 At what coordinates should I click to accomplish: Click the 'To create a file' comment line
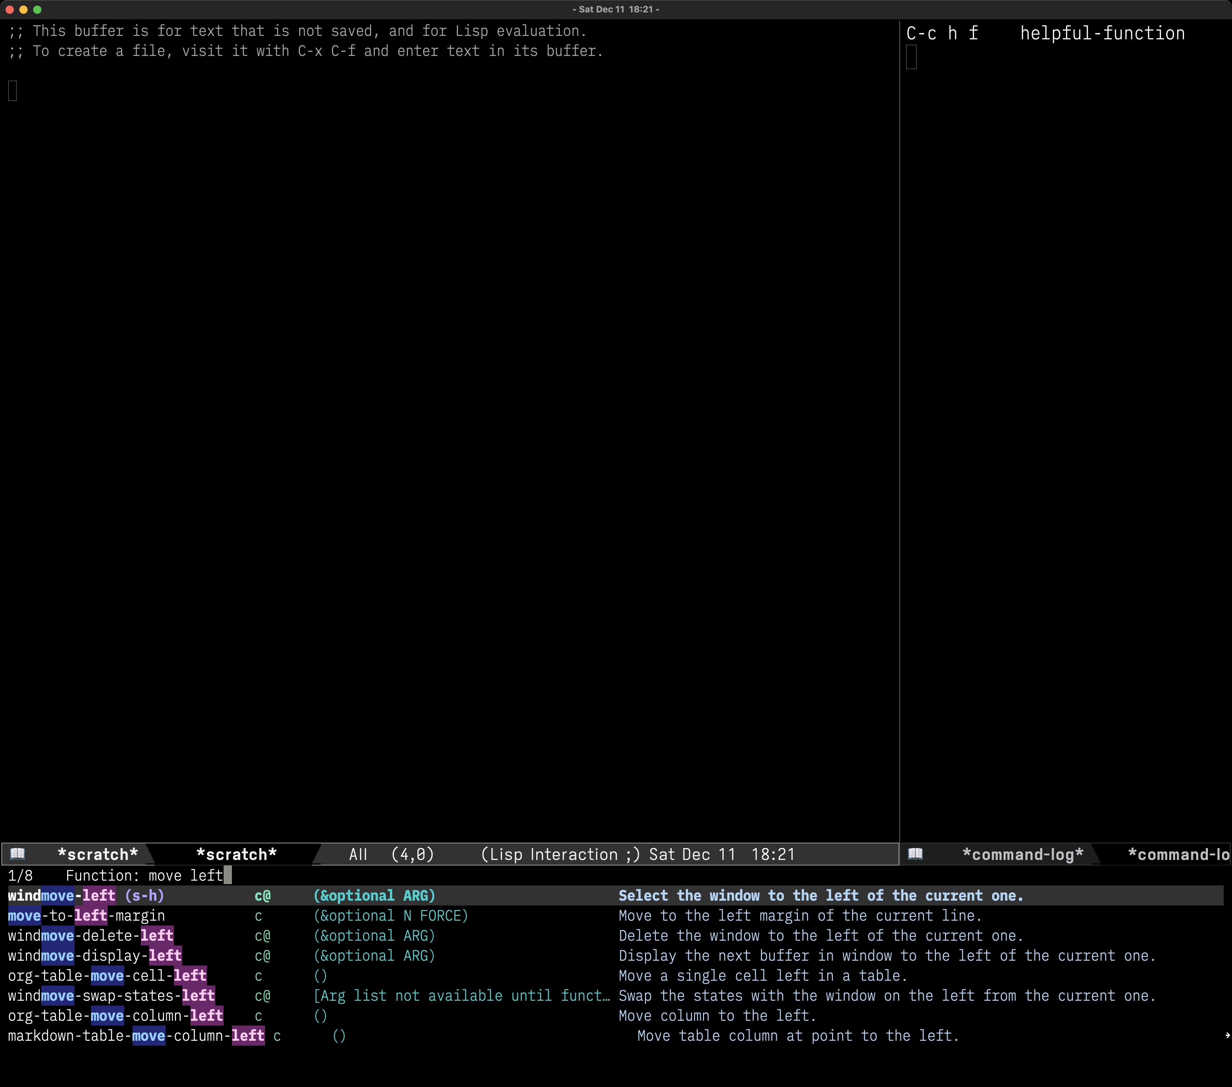coord(306,51)
